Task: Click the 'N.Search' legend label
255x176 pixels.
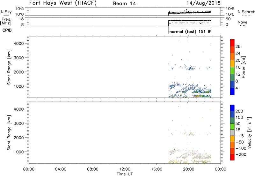Action: [246, 12]
